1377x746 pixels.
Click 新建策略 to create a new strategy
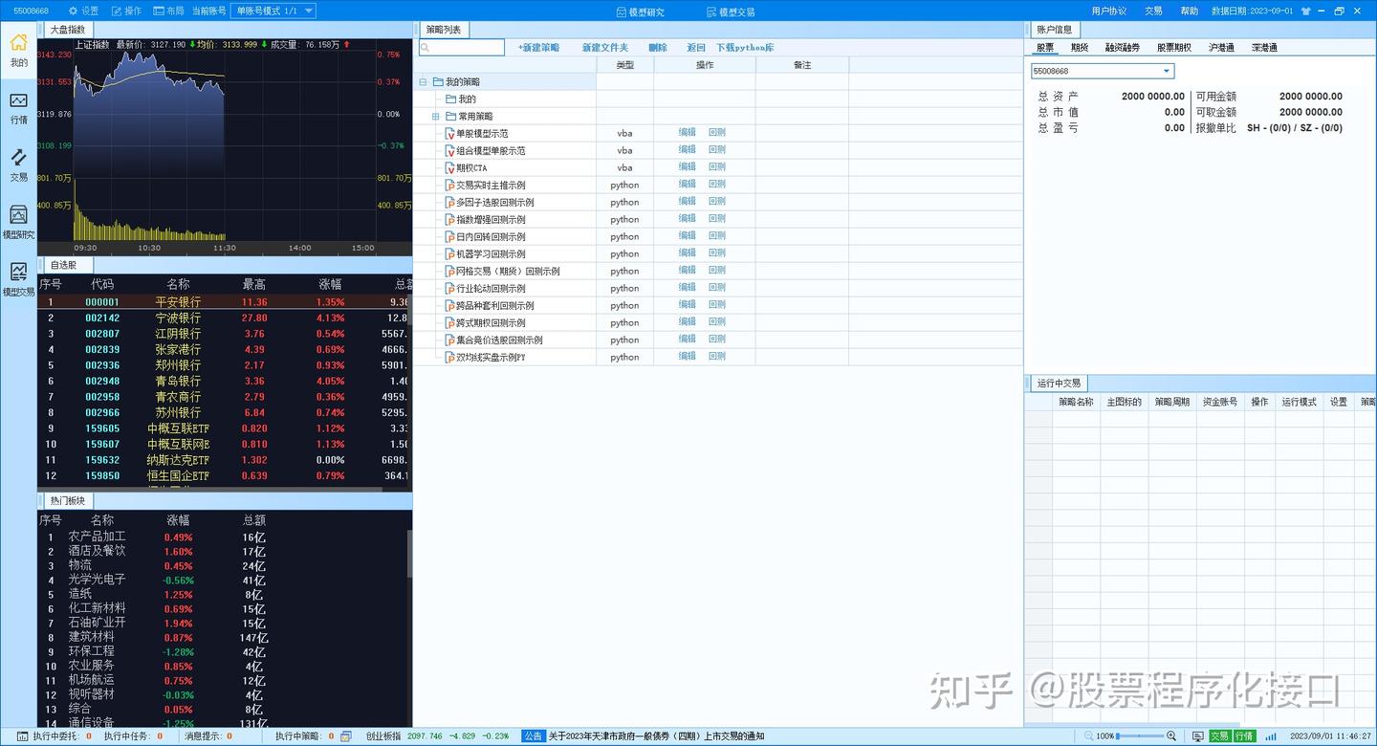pyautogui.click(x=540, y=46)
